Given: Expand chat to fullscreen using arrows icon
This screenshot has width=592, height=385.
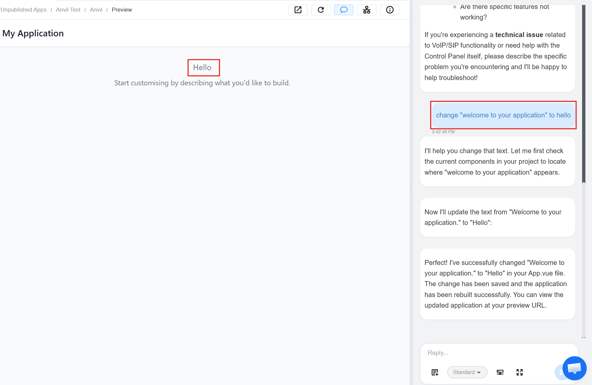Looking at the screenshot, I should (519, 372).
